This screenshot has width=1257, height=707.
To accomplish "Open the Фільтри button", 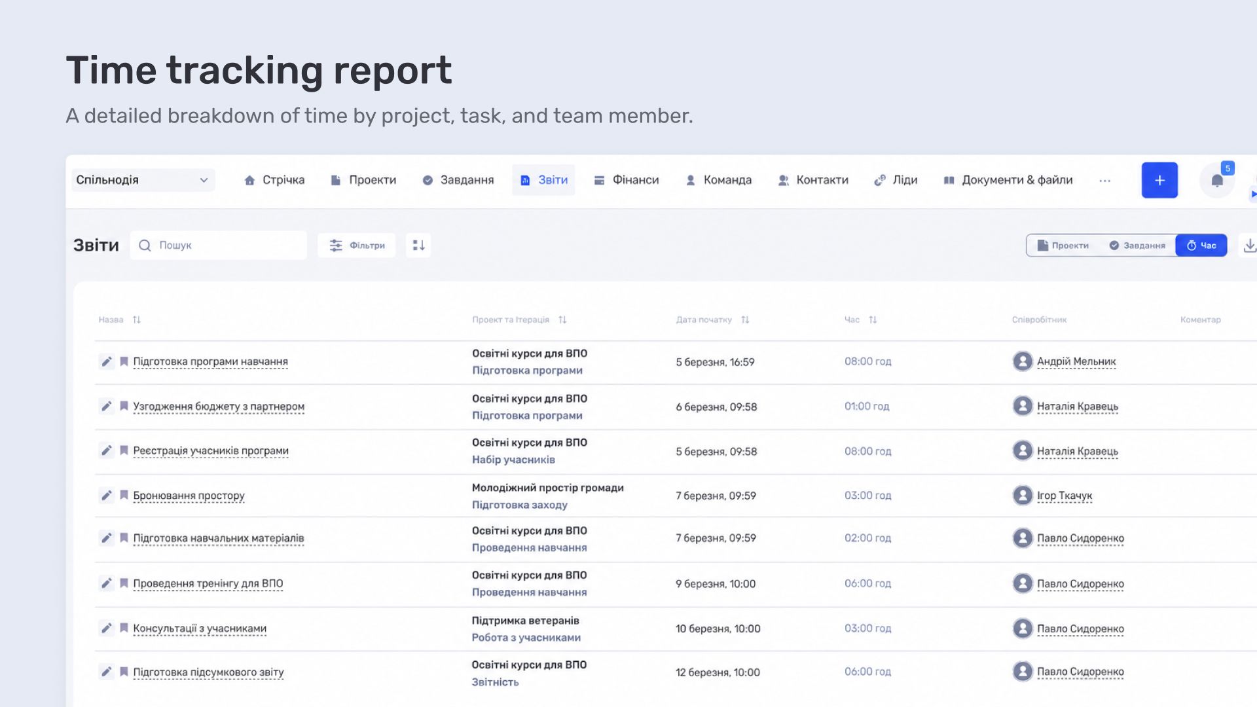I will click(x=357, y=245).
